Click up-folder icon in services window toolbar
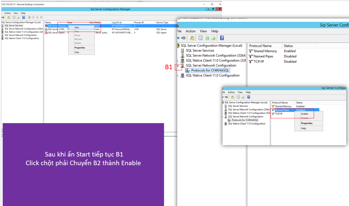This screenshot has height=206, width=349. click(9, 17)
